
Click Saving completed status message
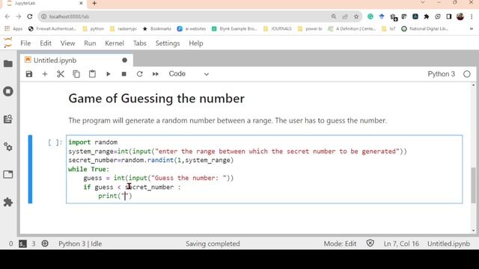tap(213, 244)
